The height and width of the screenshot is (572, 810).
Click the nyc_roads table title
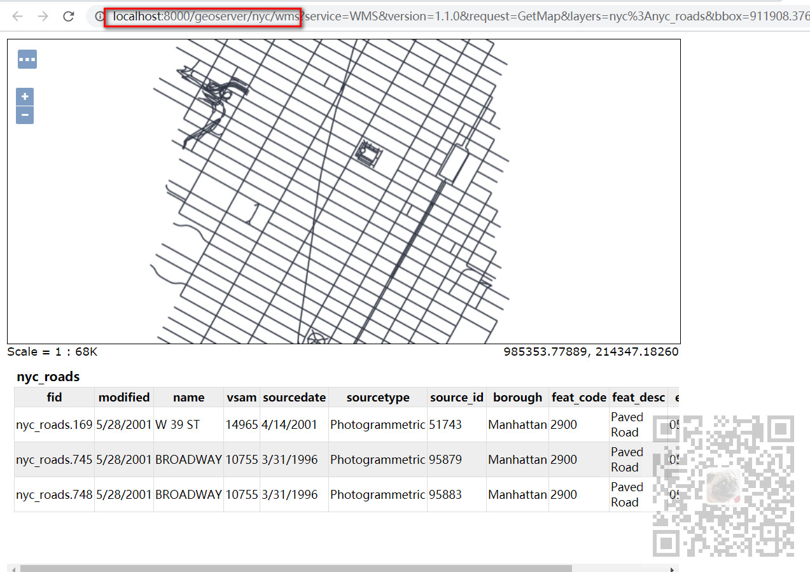48,377
